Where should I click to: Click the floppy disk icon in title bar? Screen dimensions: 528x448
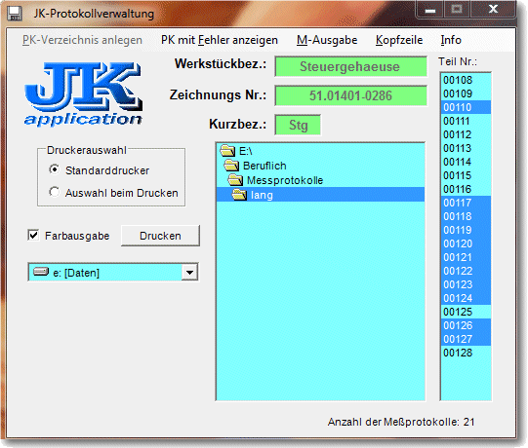point(14,14)
